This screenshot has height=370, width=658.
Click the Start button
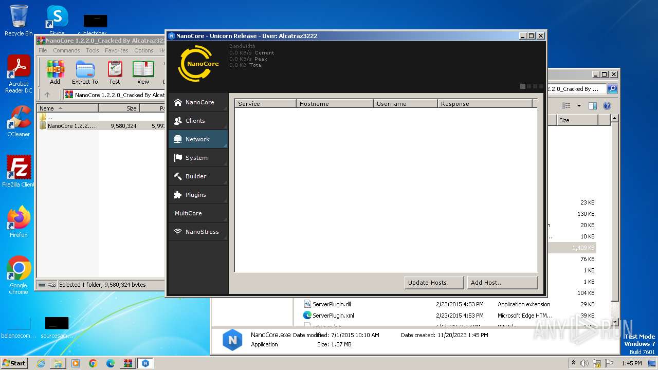click(x=14, y=363)
